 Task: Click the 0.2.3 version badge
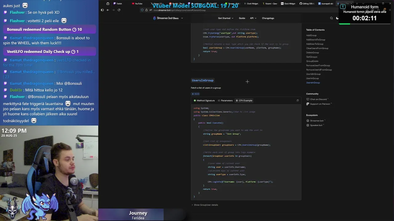coord(195,94)
